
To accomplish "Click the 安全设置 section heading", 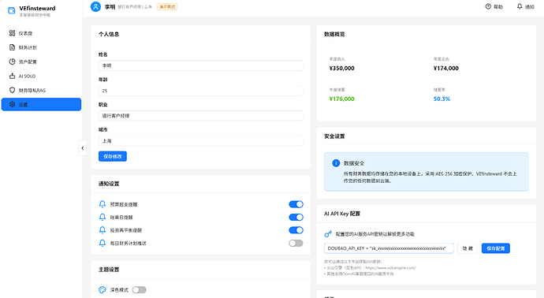I will [334, 136].
